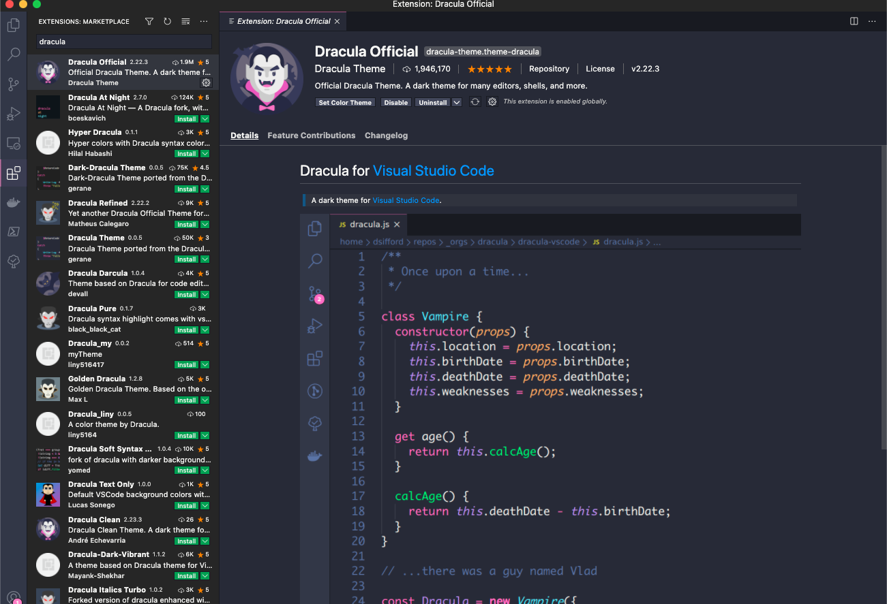Click the Set Color Theme button
Image resolution: width=887 pixels, height=604 pixels.
[x=345, y=102]
